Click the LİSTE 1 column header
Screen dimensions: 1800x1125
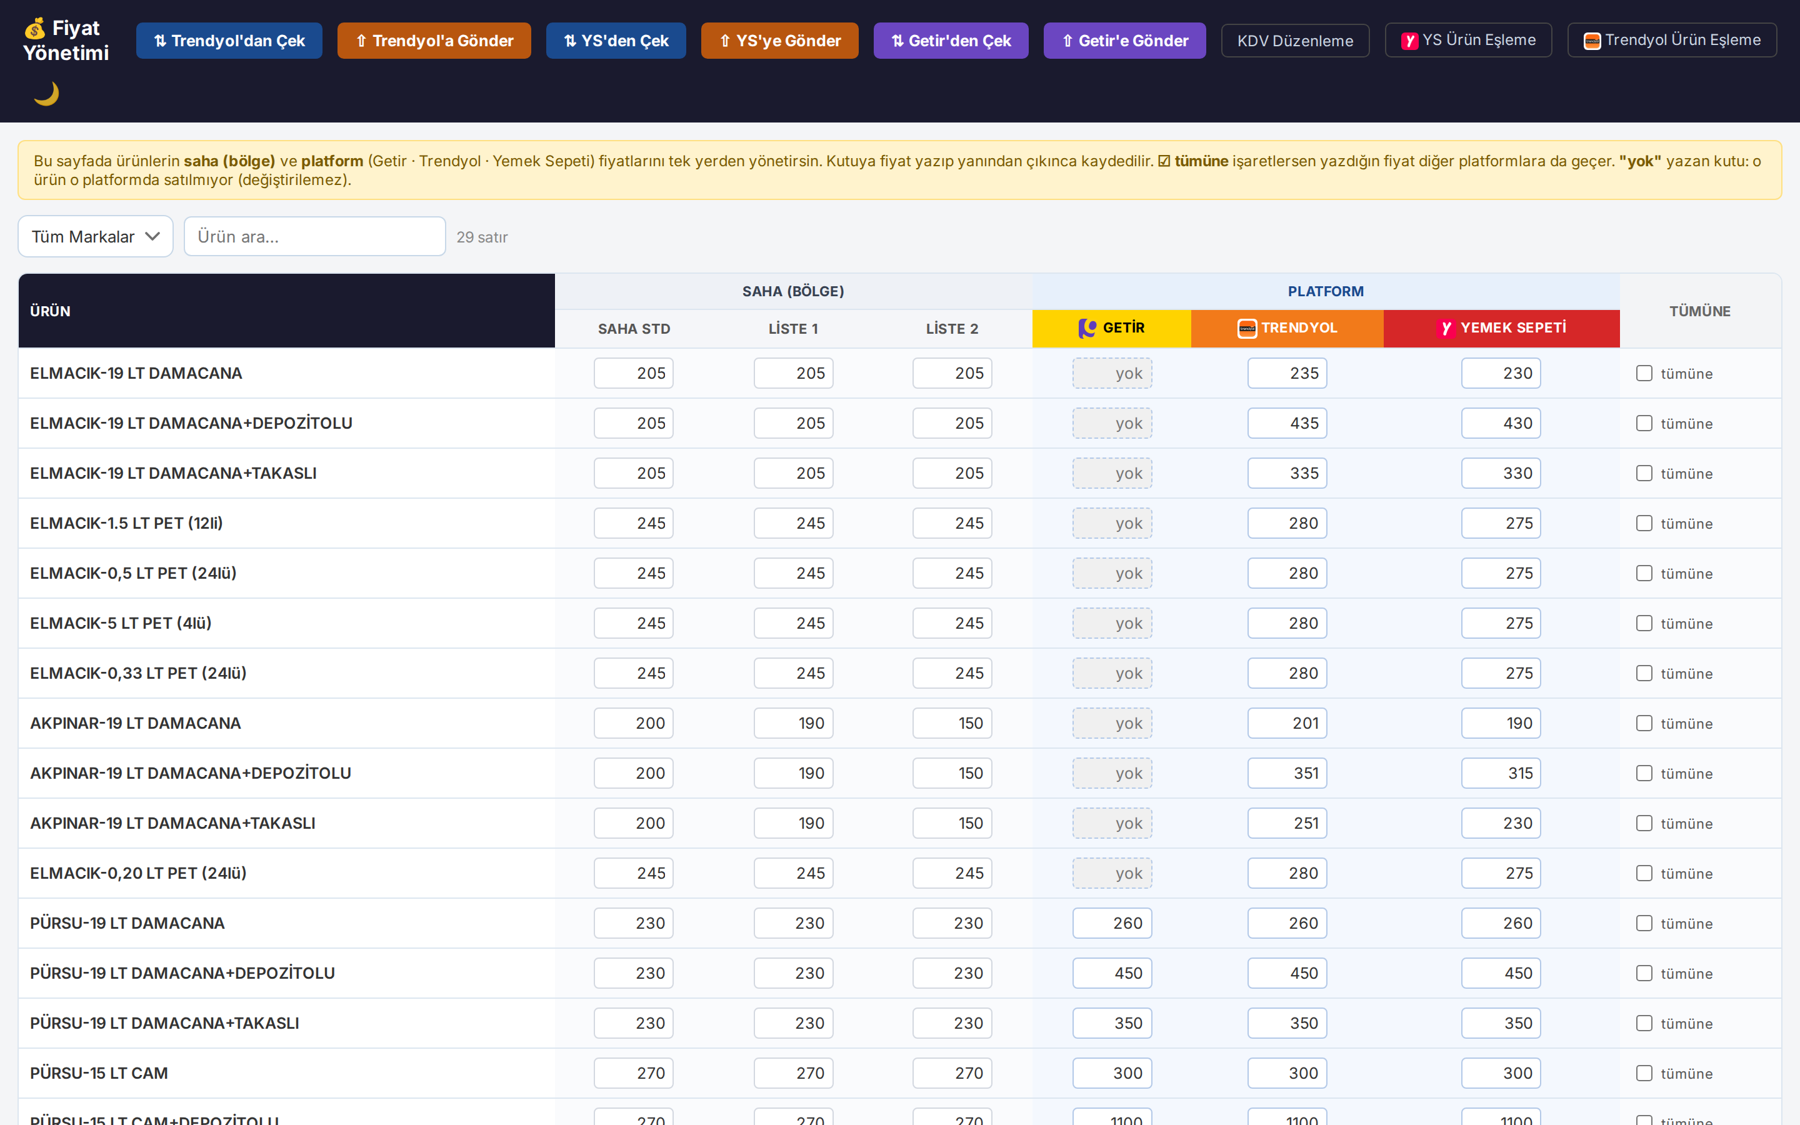click(793, 329)
